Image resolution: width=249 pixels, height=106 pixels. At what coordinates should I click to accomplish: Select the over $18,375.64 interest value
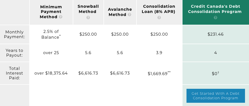[x=51, y=73]
